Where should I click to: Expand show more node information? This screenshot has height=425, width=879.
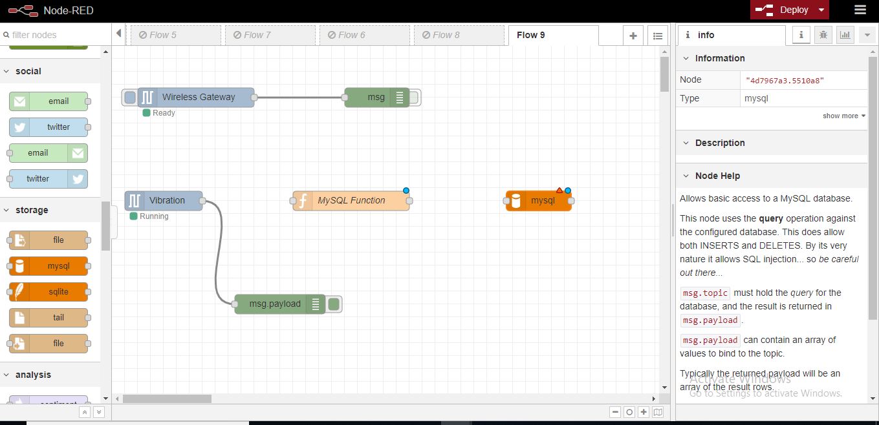click(x=843, y=116)
